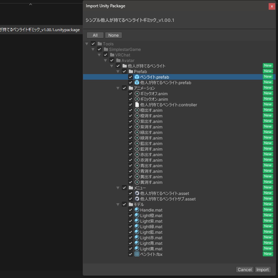Click the Light赤.mat material icon

pos(137,237)
